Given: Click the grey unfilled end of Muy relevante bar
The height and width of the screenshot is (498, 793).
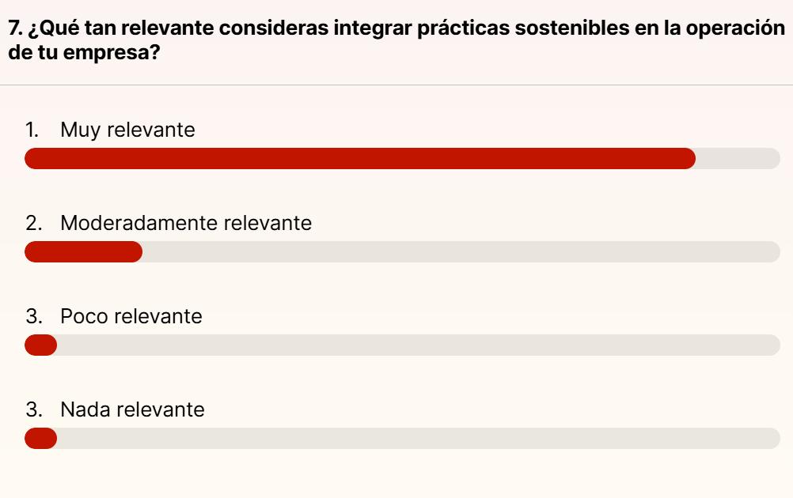Looking at the screenshot, I should 738,159.
